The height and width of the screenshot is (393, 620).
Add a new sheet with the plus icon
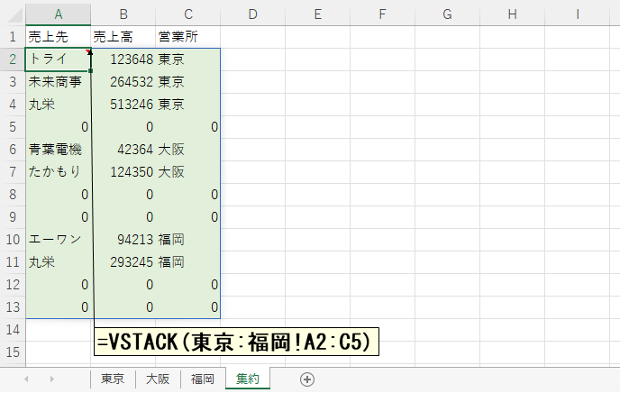(x=307, y=379)
